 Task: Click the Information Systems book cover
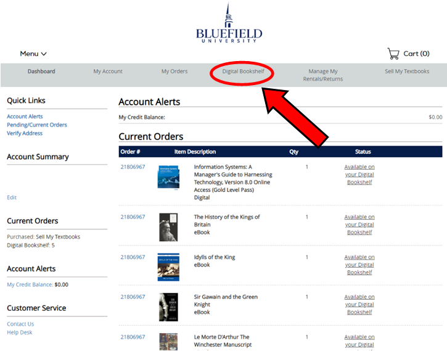tap(168, 177)
